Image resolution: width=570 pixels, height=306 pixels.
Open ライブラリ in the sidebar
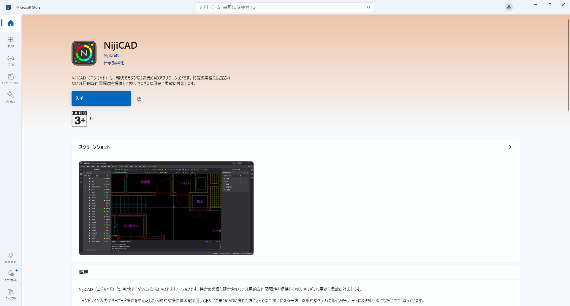pos(11,294)
